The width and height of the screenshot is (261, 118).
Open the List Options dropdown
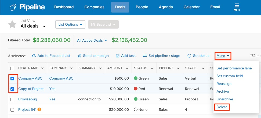(70, 25)
